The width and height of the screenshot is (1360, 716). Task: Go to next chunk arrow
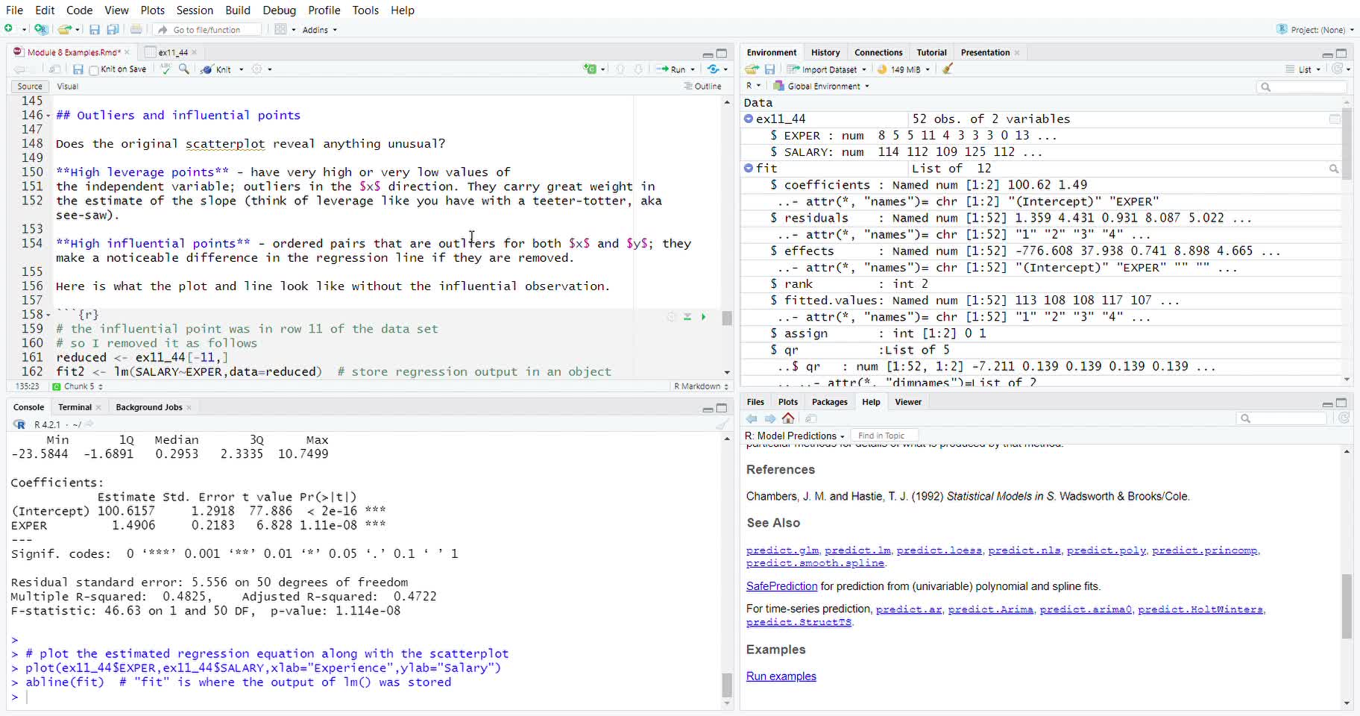638,69
